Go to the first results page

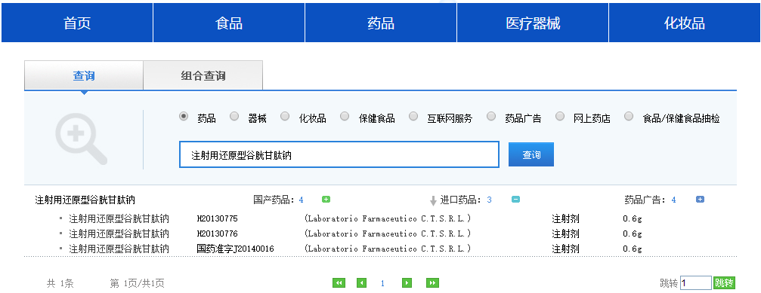coord(339,283)
